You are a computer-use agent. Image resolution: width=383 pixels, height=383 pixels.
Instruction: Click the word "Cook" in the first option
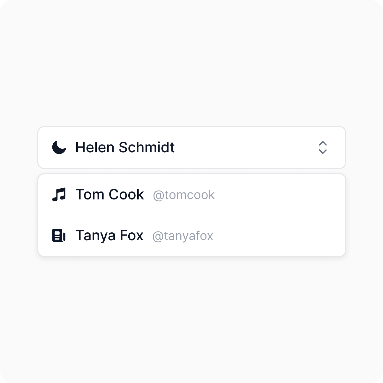coord(126,194)
